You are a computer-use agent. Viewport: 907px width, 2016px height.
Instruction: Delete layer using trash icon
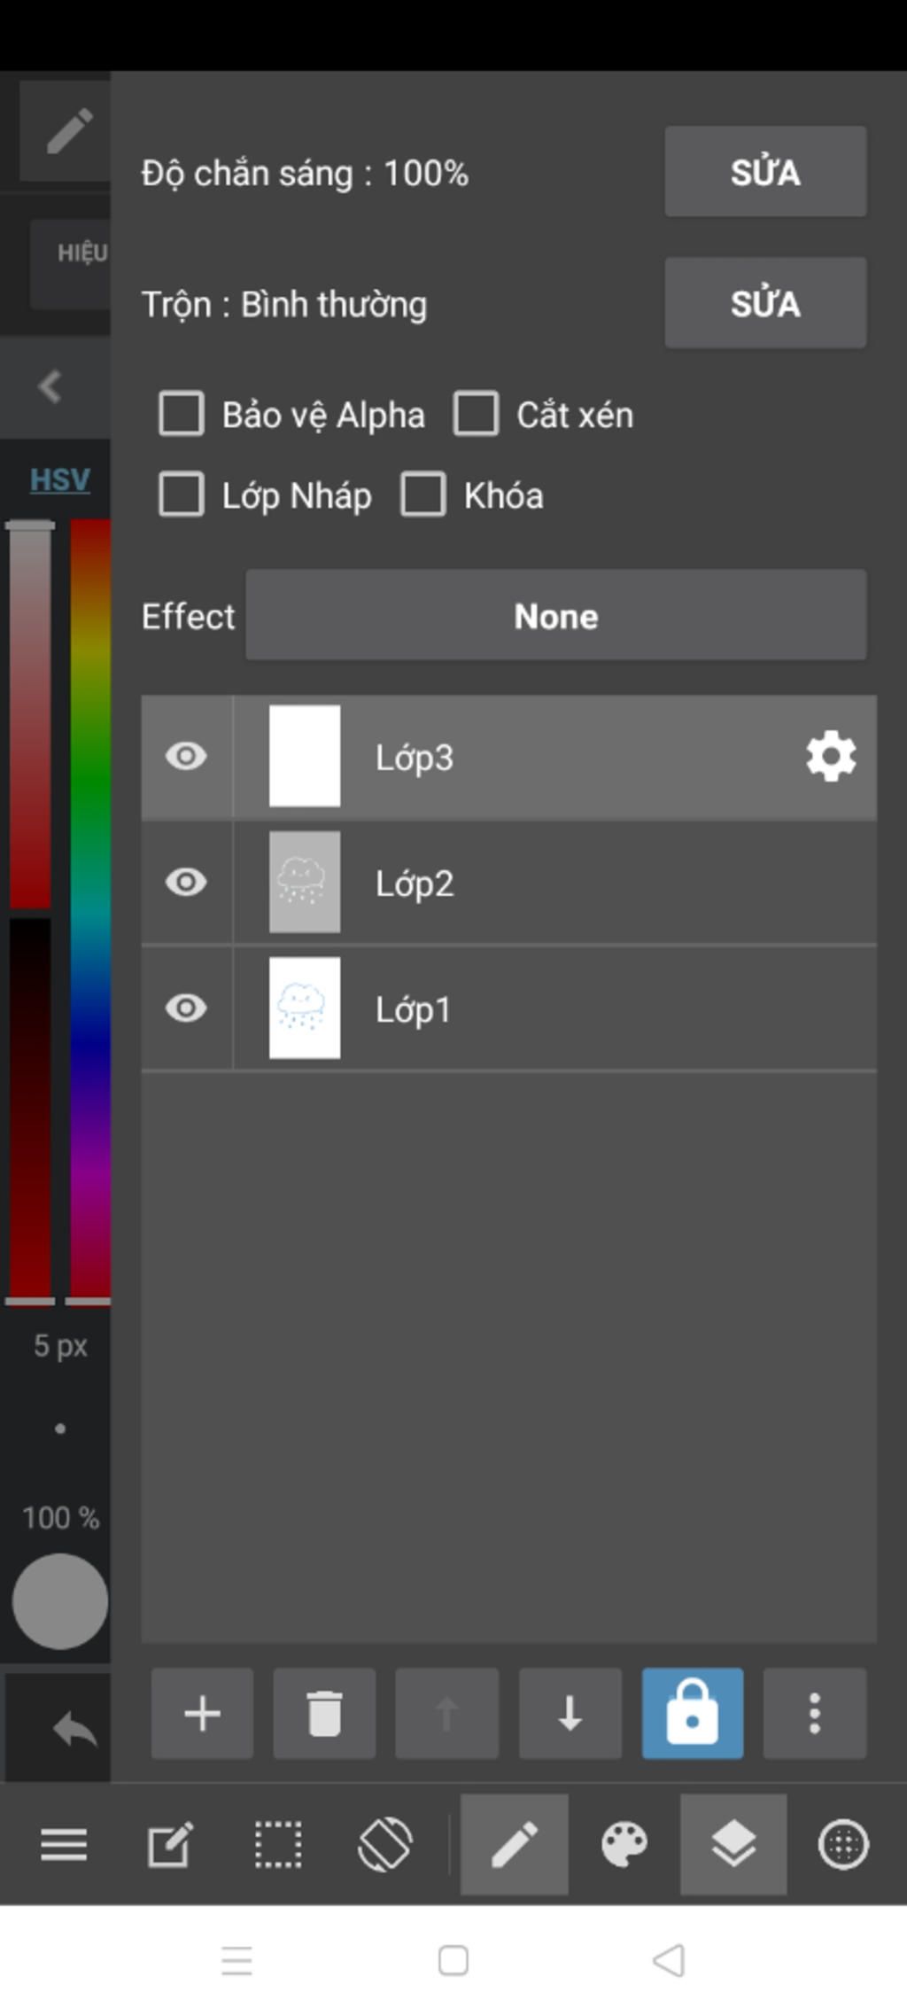324,1713
